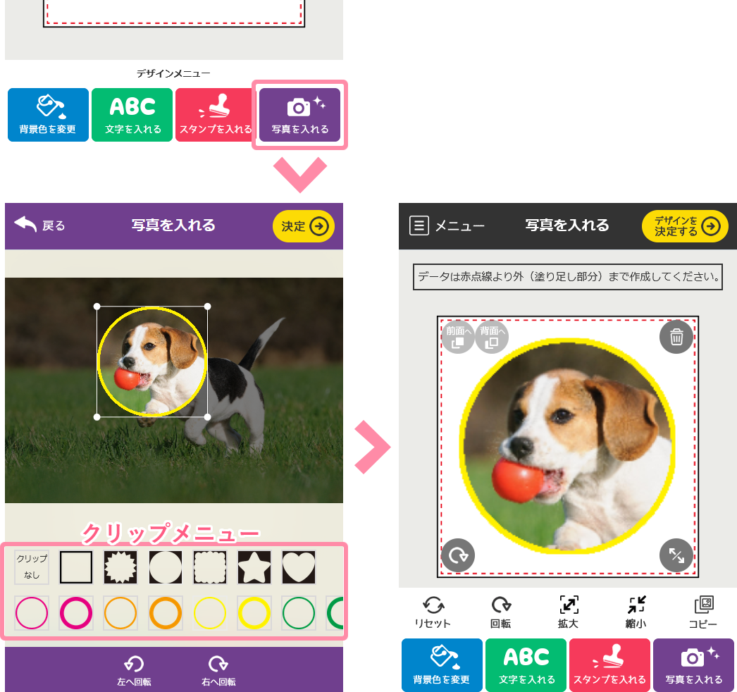Click the resize handle at photo corner
This screenshot has width=737, height=692.
(x=676, y=555)
